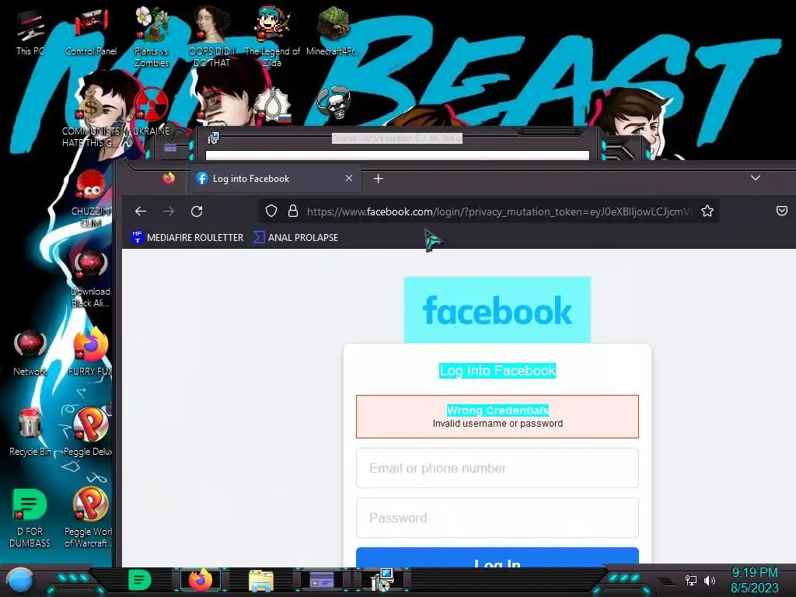Switch to VirtualBox setup taskbar icon
796x597 pixels.
[382, 580]
